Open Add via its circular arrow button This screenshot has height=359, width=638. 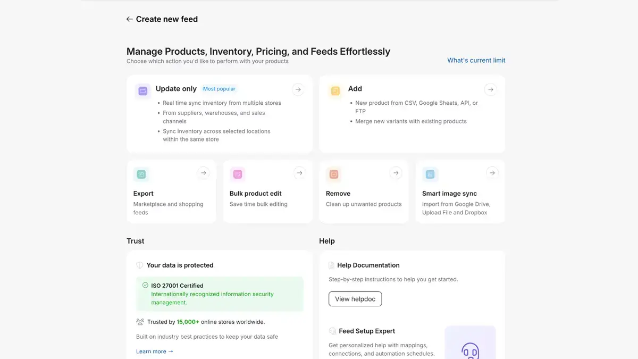tap(491, 89)
